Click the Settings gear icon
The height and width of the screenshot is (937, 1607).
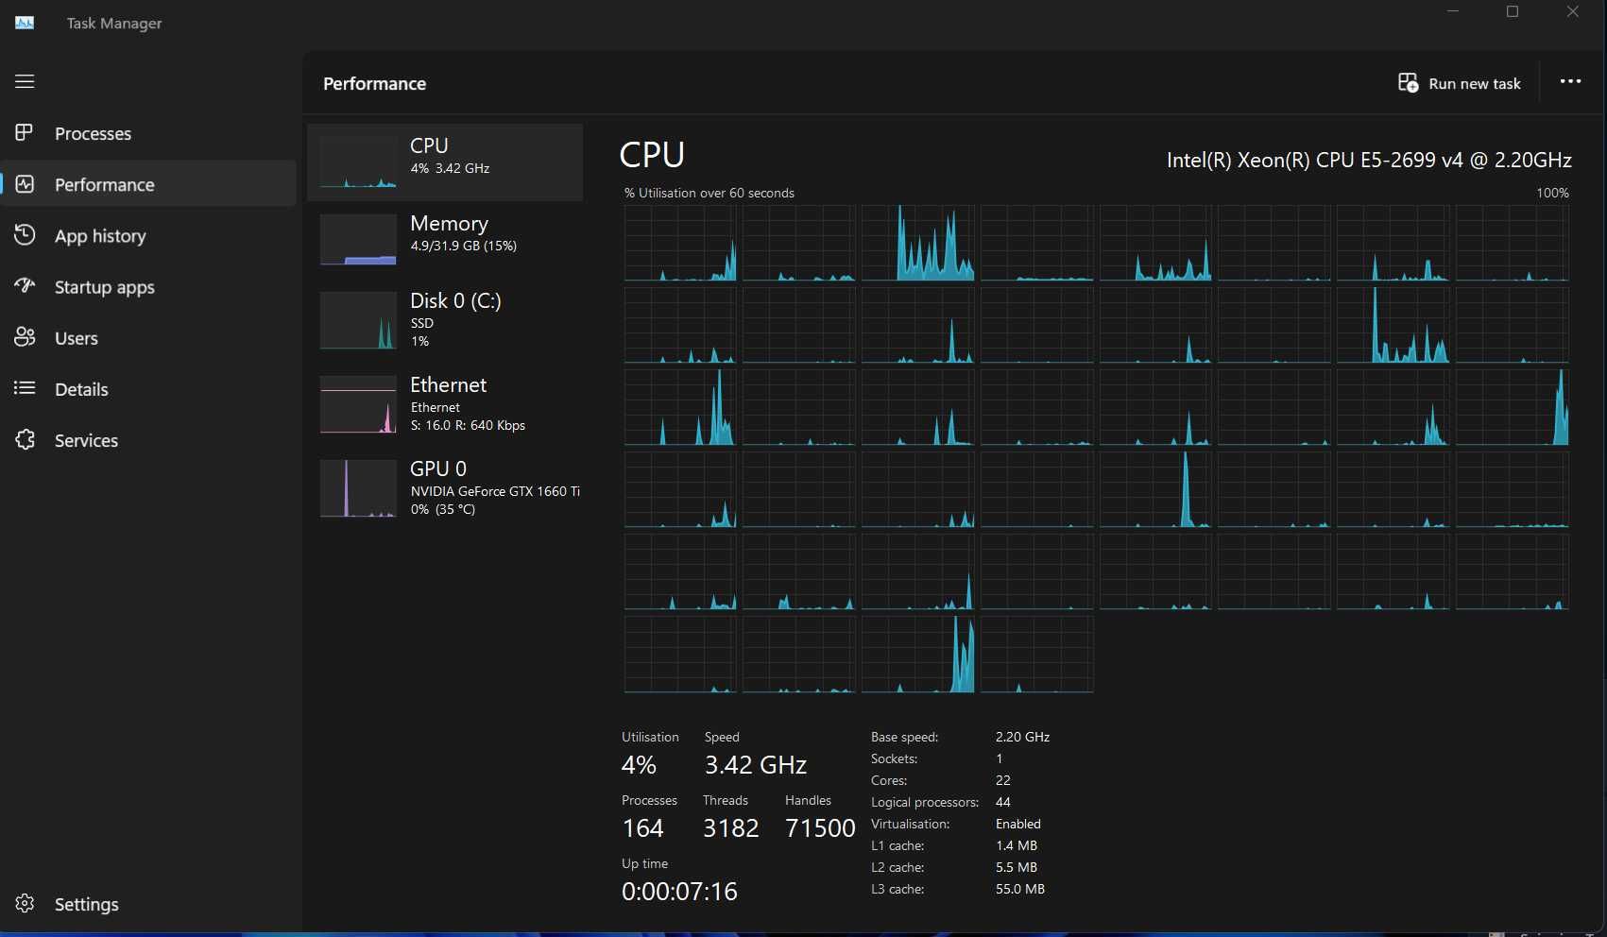point(25,903)
